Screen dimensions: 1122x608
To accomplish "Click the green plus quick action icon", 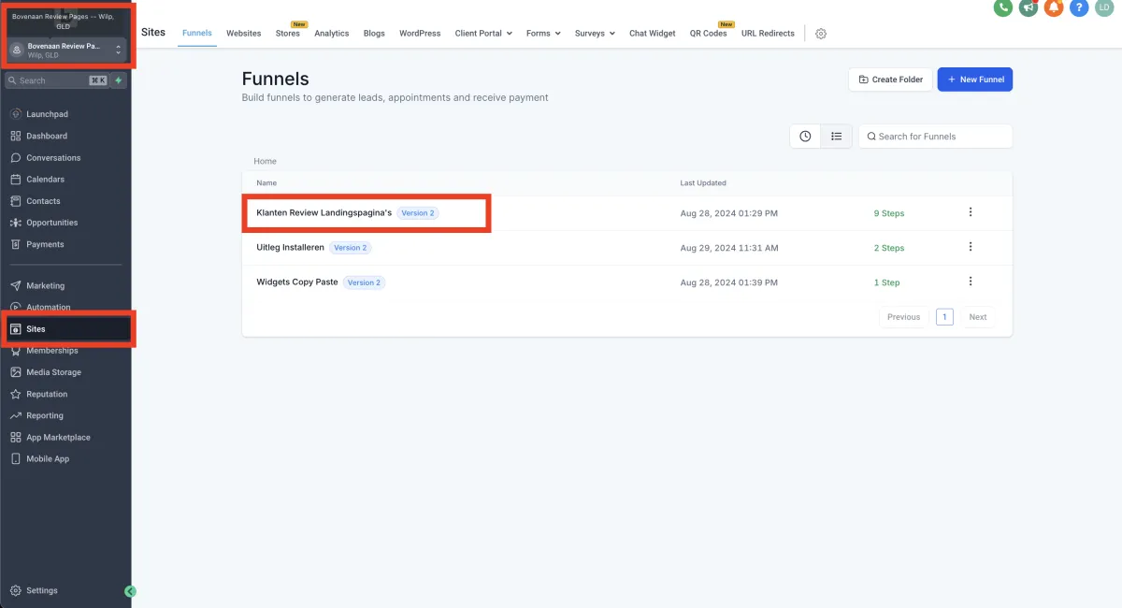I will [x=119, y=80].
